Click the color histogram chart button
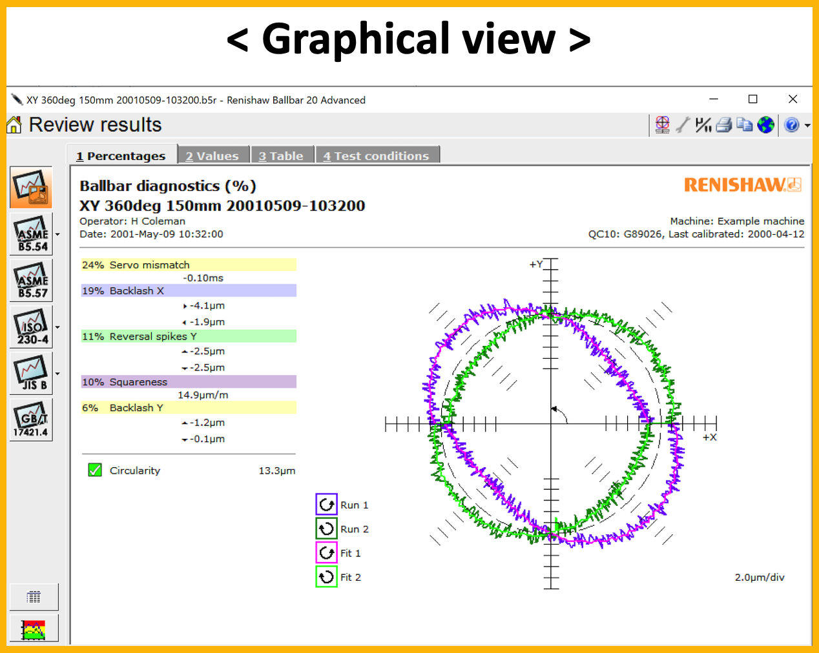 [x=34, y=629]
